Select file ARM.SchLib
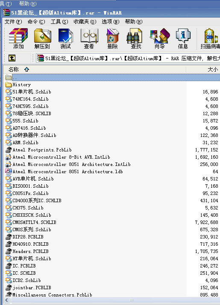The height and width of the screenshot is (305, 220). (25, 142)
